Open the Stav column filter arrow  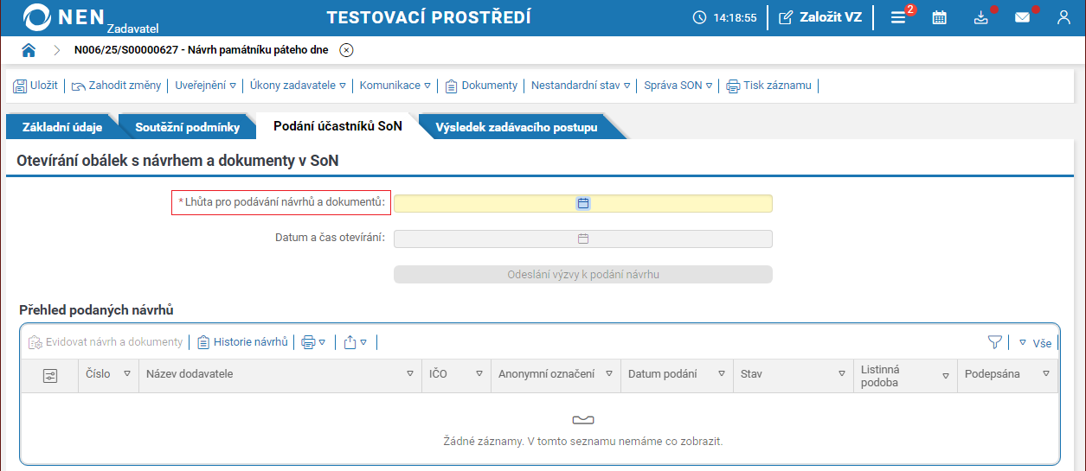pos(841,374)
